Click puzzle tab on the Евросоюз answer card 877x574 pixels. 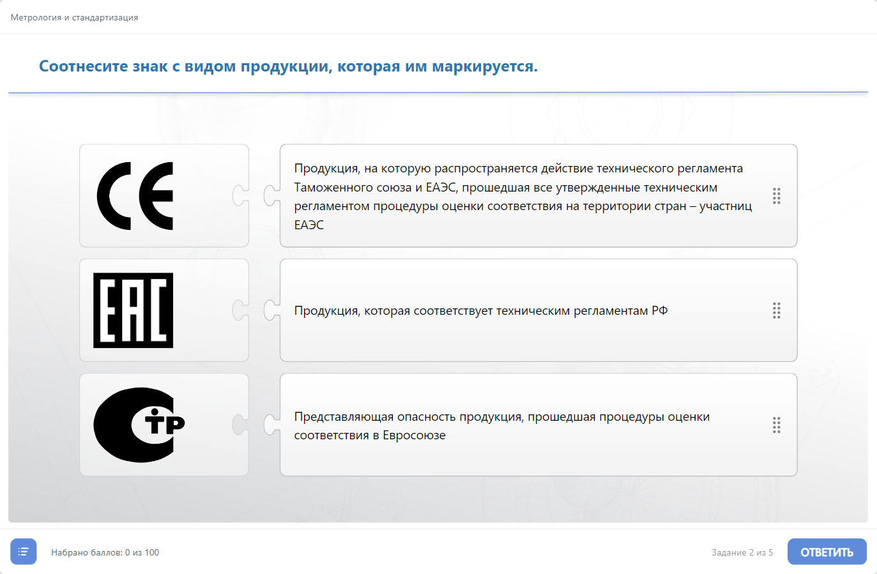(x=272, y=425)
